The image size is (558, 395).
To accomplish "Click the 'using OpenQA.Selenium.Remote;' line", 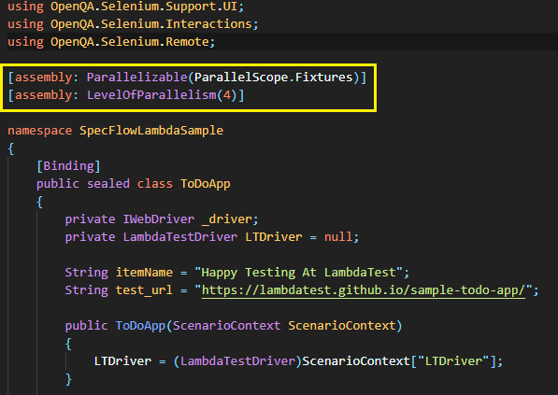I will click(111, 42).
